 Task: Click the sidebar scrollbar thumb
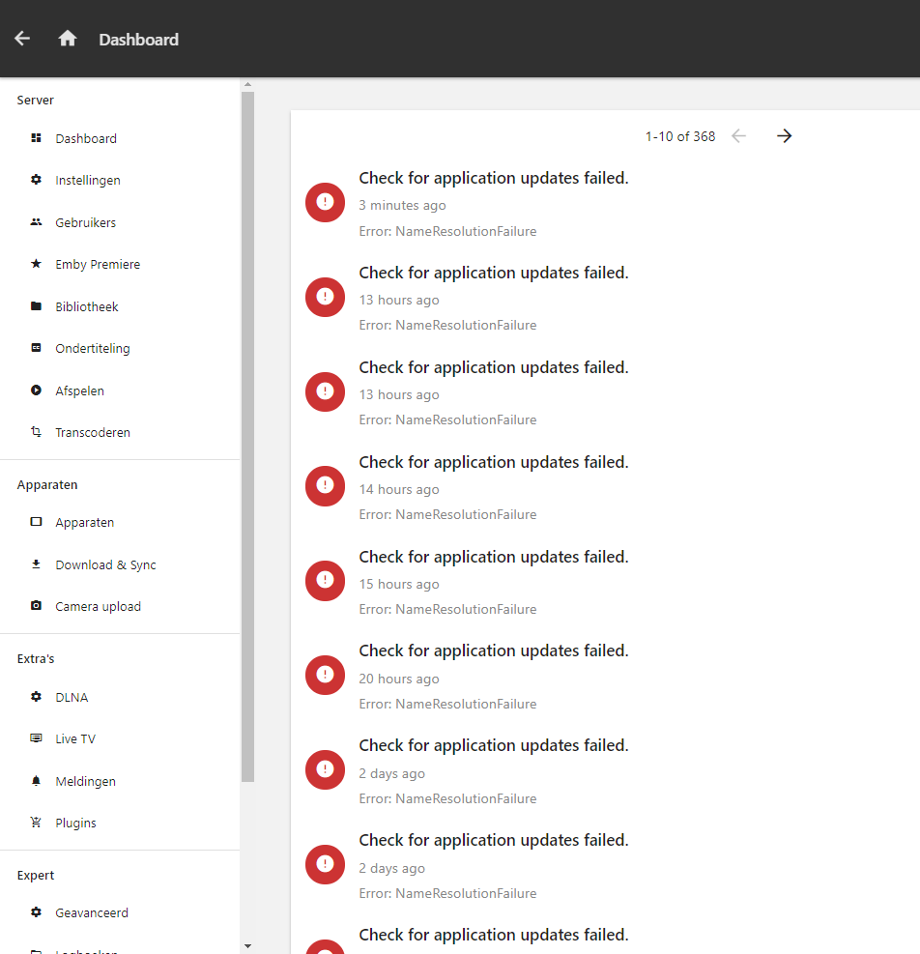point(247,436)
